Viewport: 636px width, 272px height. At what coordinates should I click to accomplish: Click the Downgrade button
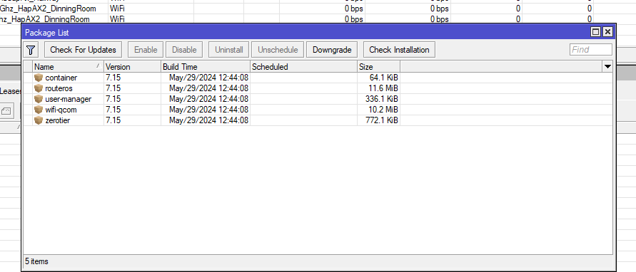[x=332, y=50]
